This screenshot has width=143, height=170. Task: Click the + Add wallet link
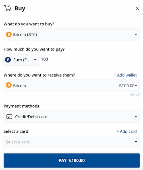coord(125,75)
